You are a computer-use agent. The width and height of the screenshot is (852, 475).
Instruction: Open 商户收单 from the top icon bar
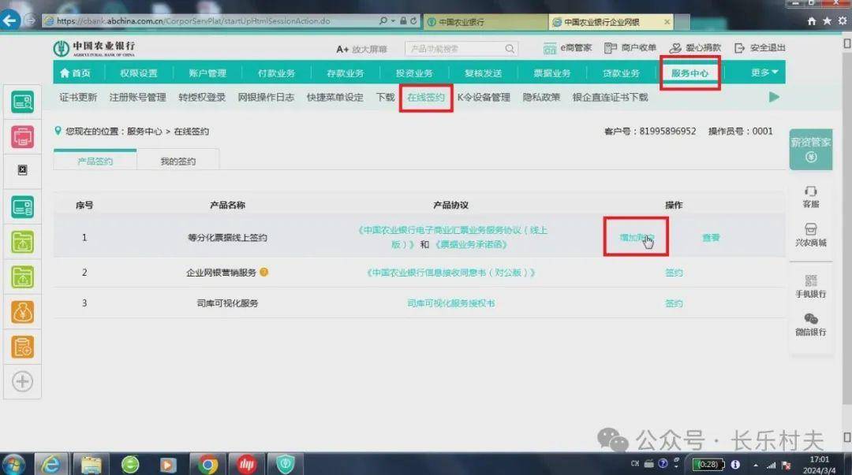click(x=631, y=47)
